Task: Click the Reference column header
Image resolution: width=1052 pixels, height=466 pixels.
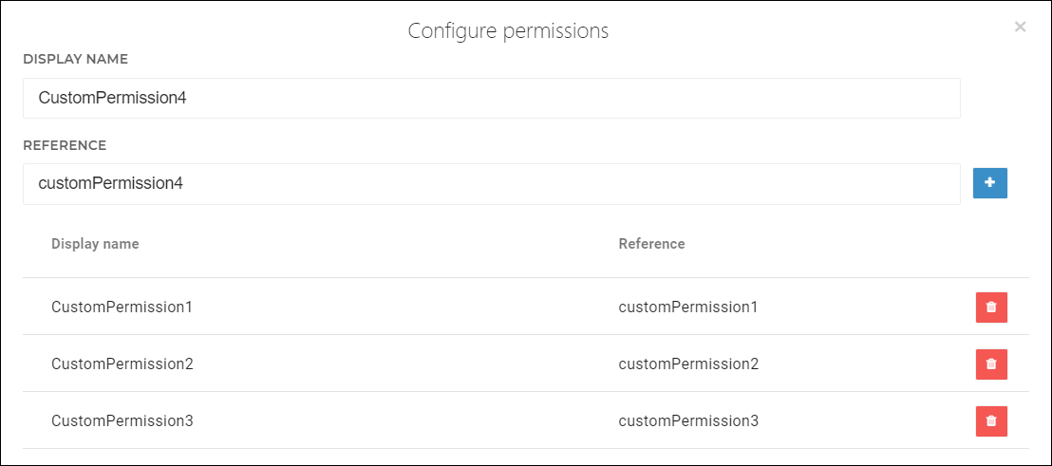Action: click(x=651, y=244)
